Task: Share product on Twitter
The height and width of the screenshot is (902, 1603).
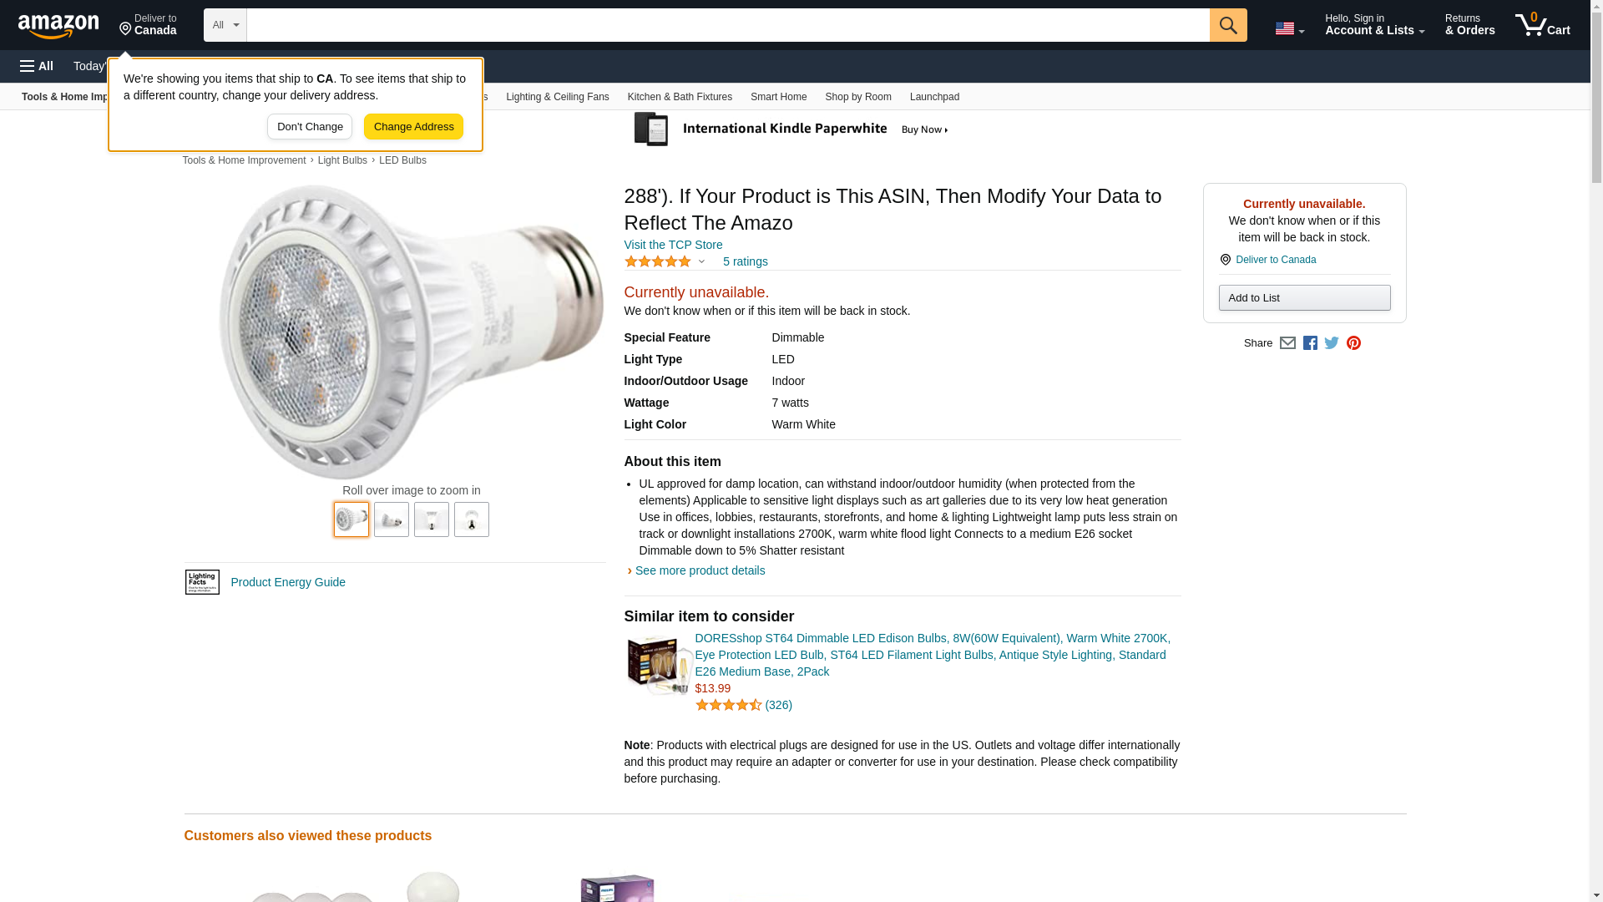Action: 1332,343
